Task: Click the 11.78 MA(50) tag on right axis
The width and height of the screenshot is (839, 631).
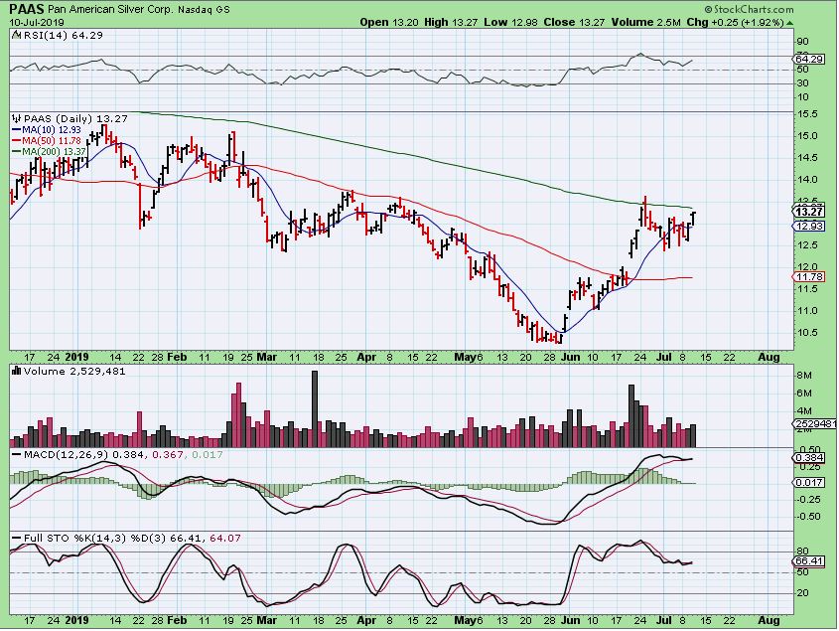Action: coord(809,276)
